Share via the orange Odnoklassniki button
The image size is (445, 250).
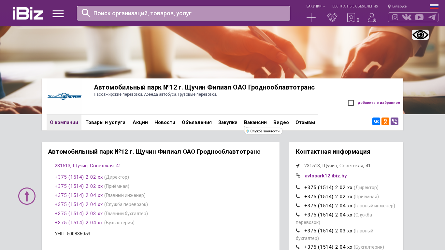pos(385,121)
